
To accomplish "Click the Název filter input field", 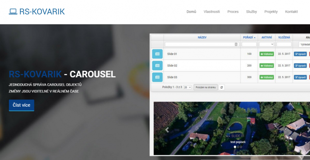I will pyautogui.click(x=200, y=44).
